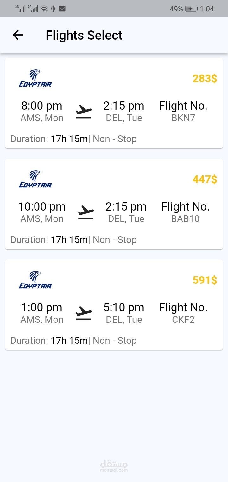This screenshot has height=482, width=228.
Task: Tap EgyptAir logo on the 591$ flight
Action: point(35,280)
